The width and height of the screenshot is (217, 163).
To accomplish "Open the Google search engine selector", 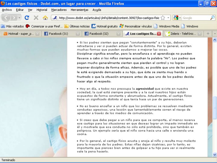I will click(177, 18).
